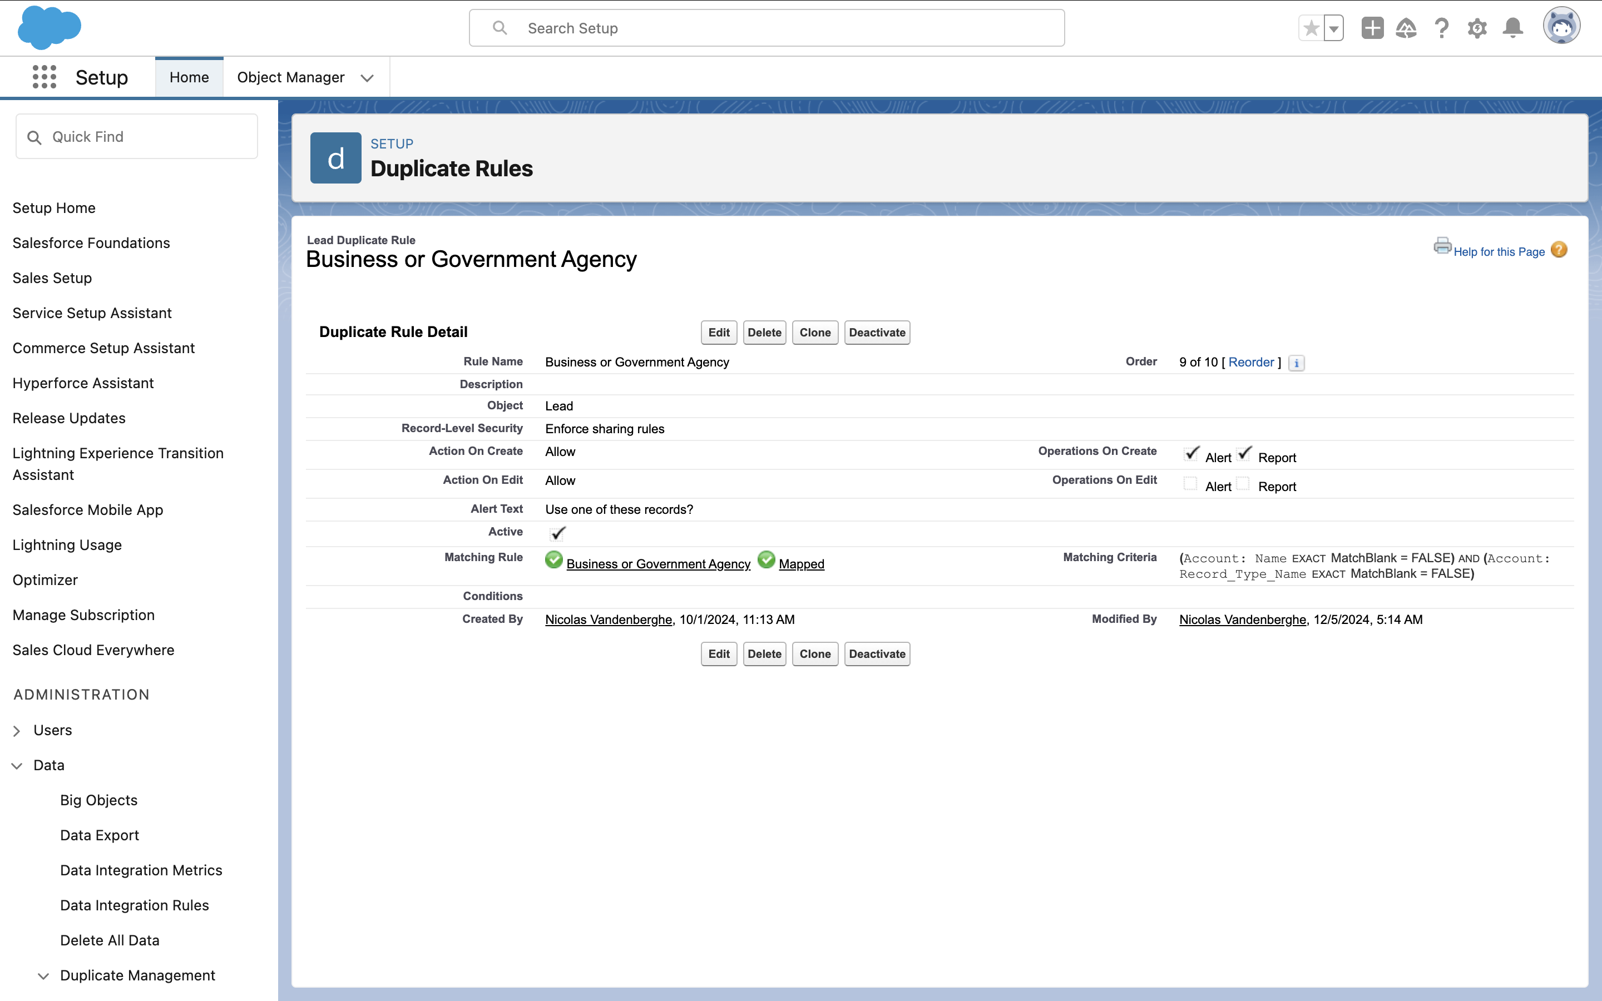Viewport: 1602px width, 1001px height.
Task: Click the top Deactivate button
Action: [x=877, y=333]
